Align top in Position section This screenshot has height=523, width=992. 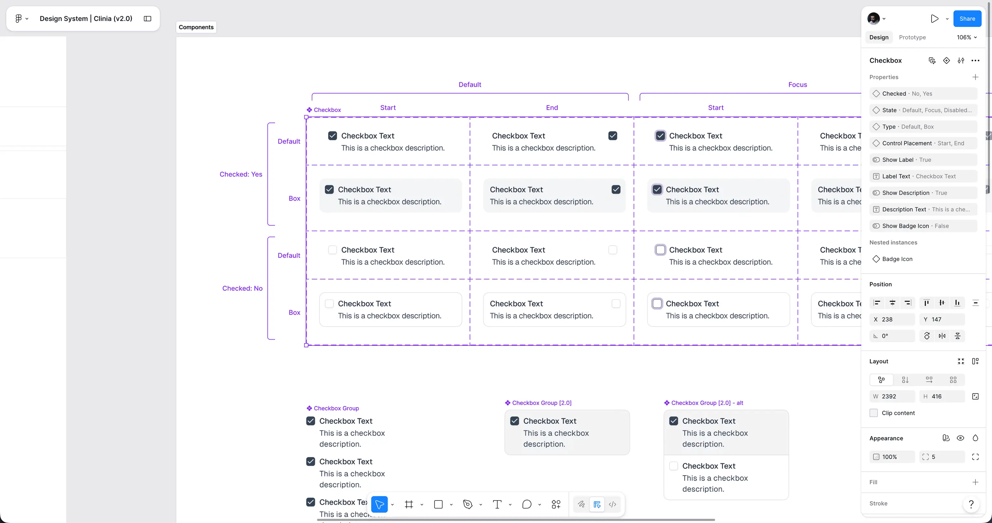coord(926,303)
